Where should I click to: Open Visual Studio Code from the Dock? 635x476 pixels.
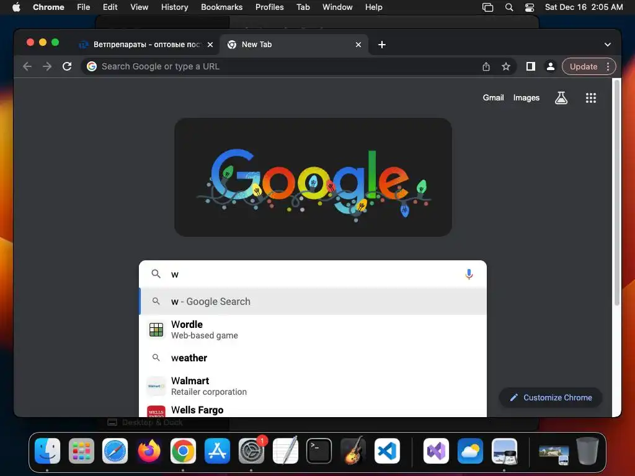click(x=387, y=451)
